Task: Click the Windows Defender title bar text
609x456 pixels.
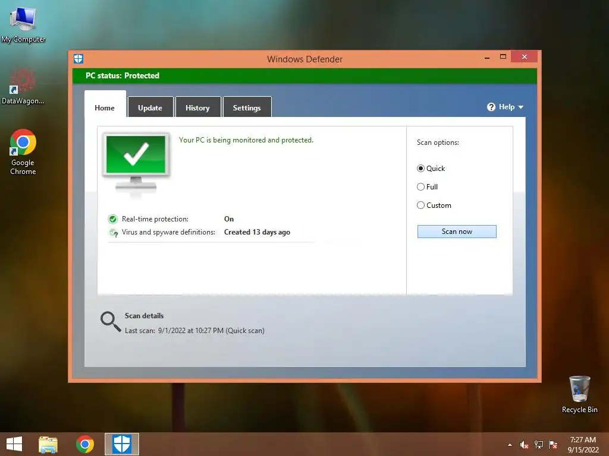Action: click(x=305, y=59)
